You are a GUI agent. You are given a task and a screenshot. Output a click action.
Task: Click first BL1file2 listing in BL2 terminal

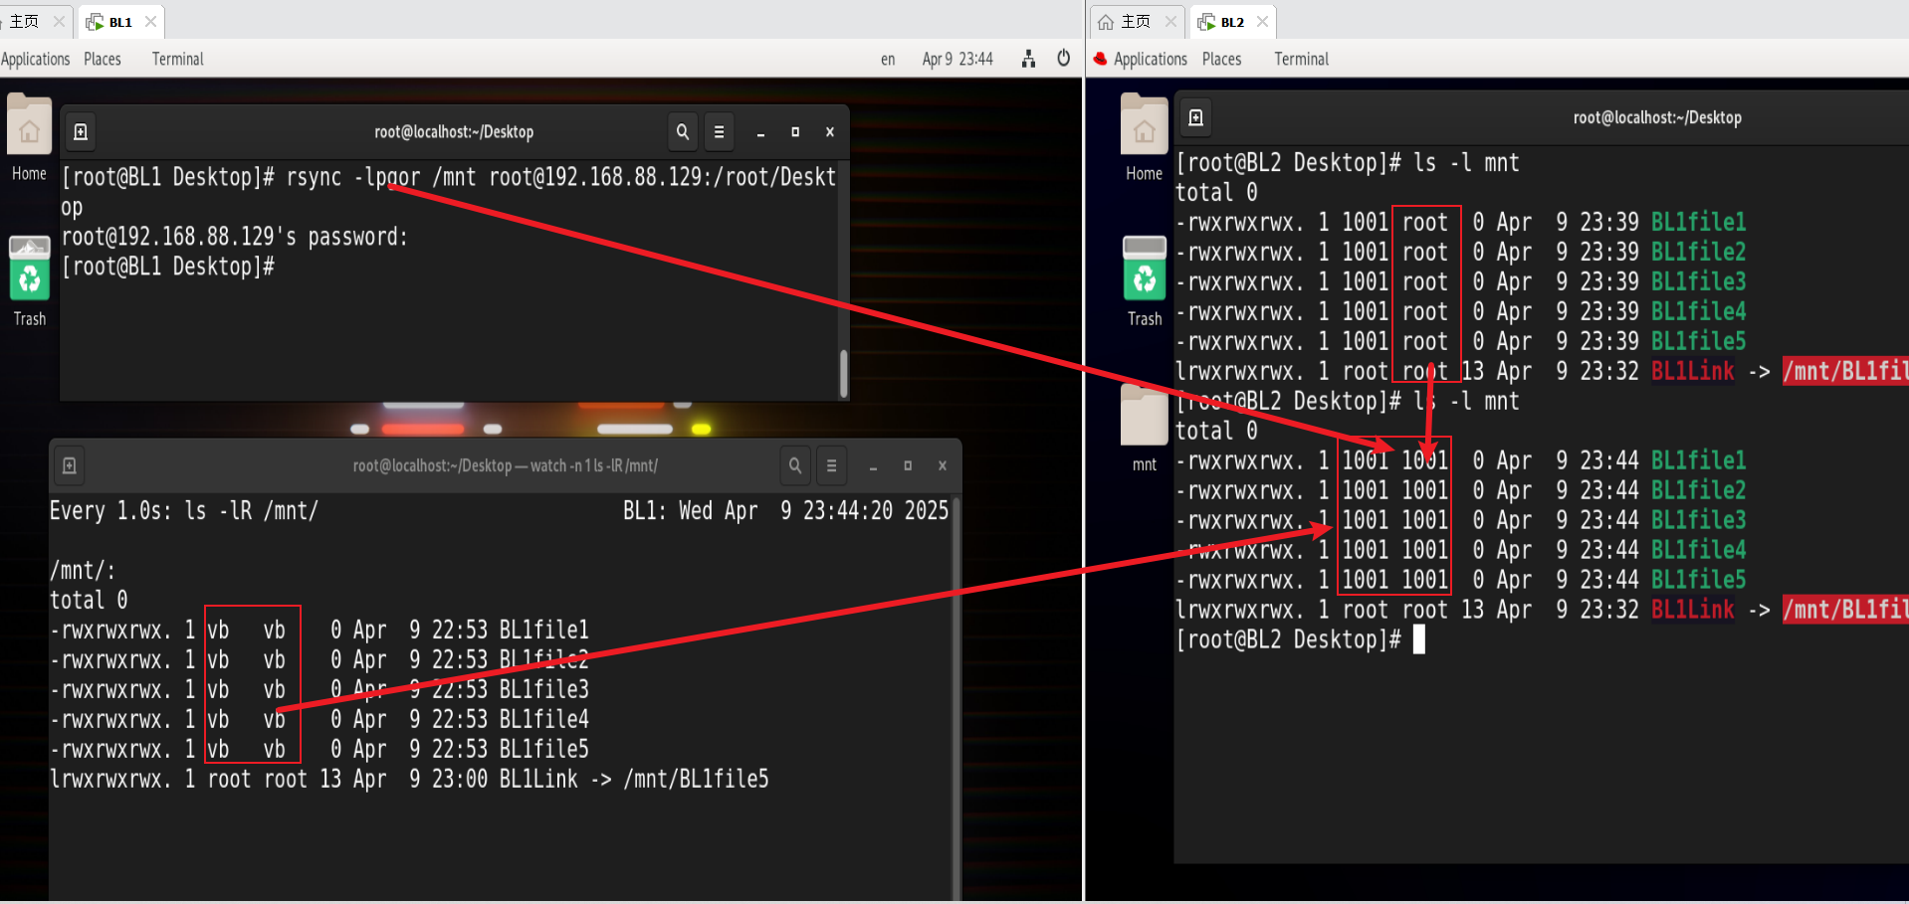tap(1698, 252)
